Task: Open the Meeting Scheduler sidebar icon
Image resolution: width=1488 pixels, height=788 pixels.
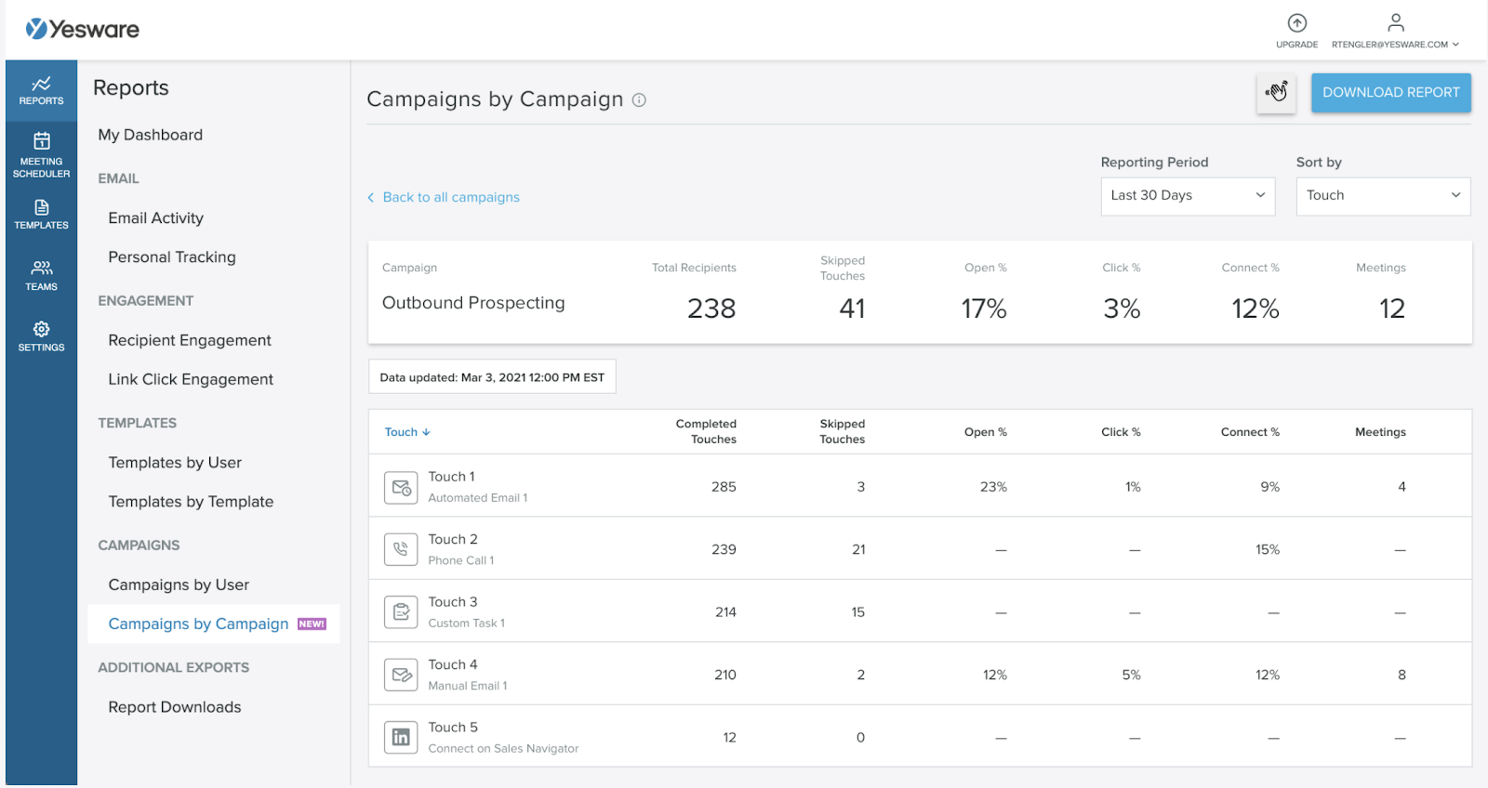Action: click(41, 153)
